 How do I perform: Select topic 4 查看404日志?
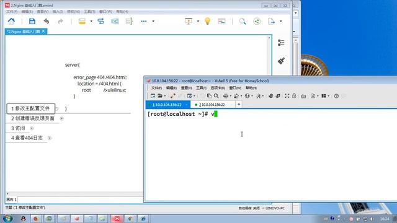point(27,138)
